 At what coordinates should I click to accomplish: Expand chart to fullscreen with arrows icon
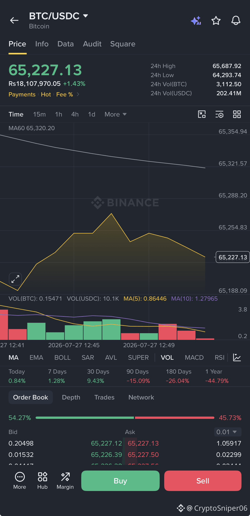15,279
